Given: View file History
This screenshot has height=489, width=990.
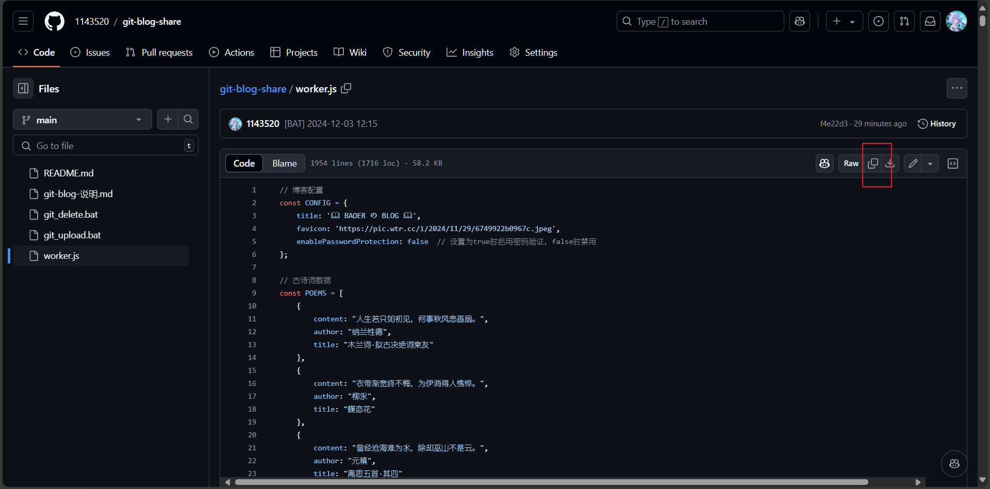Looking at the screenshot, I should 937,124.
